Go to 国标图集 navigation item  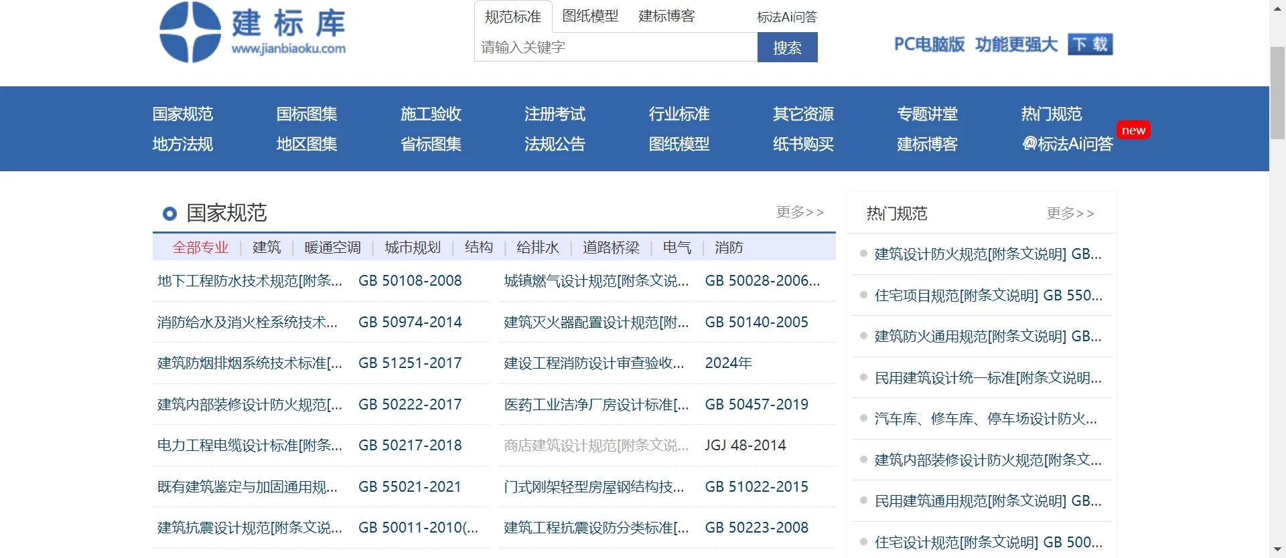(x=307, y=114)
